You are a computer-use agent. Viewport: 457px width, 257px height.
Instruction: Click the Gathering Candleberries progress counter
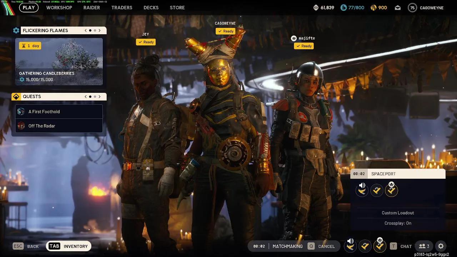(39, 79)
